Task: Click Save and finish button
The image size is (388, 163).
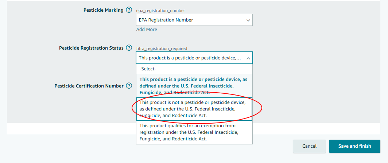Action: [354, 146]
